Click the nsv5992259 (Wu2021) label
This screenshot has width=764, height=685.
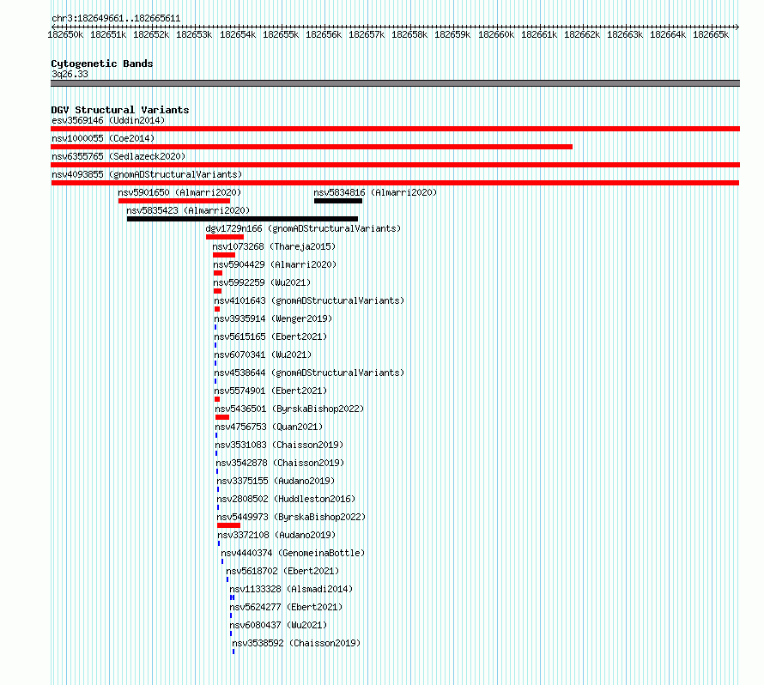[262, 282]
